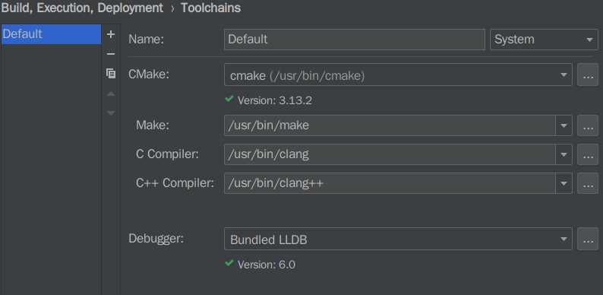
Task: Remove selected toolchain with minus icon
Action: (111, 54)
